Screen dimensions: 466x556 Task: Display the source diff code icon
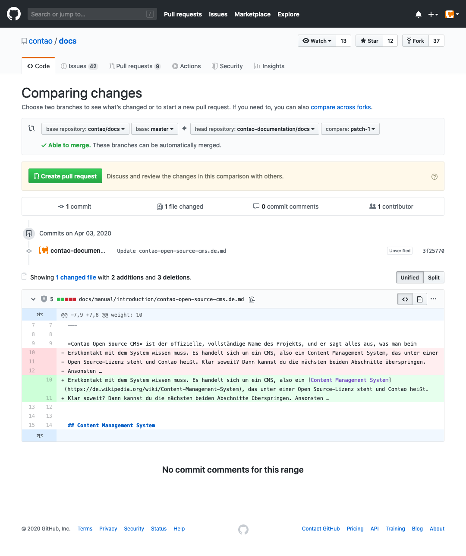[405, 299]
